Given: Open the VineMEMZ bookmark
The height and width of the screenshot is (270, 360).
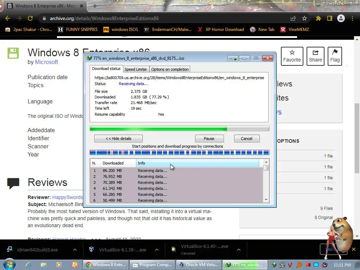Looking at the screenshot, I should point(295,30).
